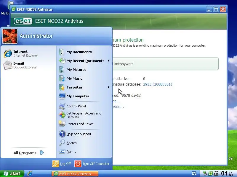Viewport: 237px width, 177px height.
Task: Expand My Recent Documents submenu arrow
Action: click(109, 61)
